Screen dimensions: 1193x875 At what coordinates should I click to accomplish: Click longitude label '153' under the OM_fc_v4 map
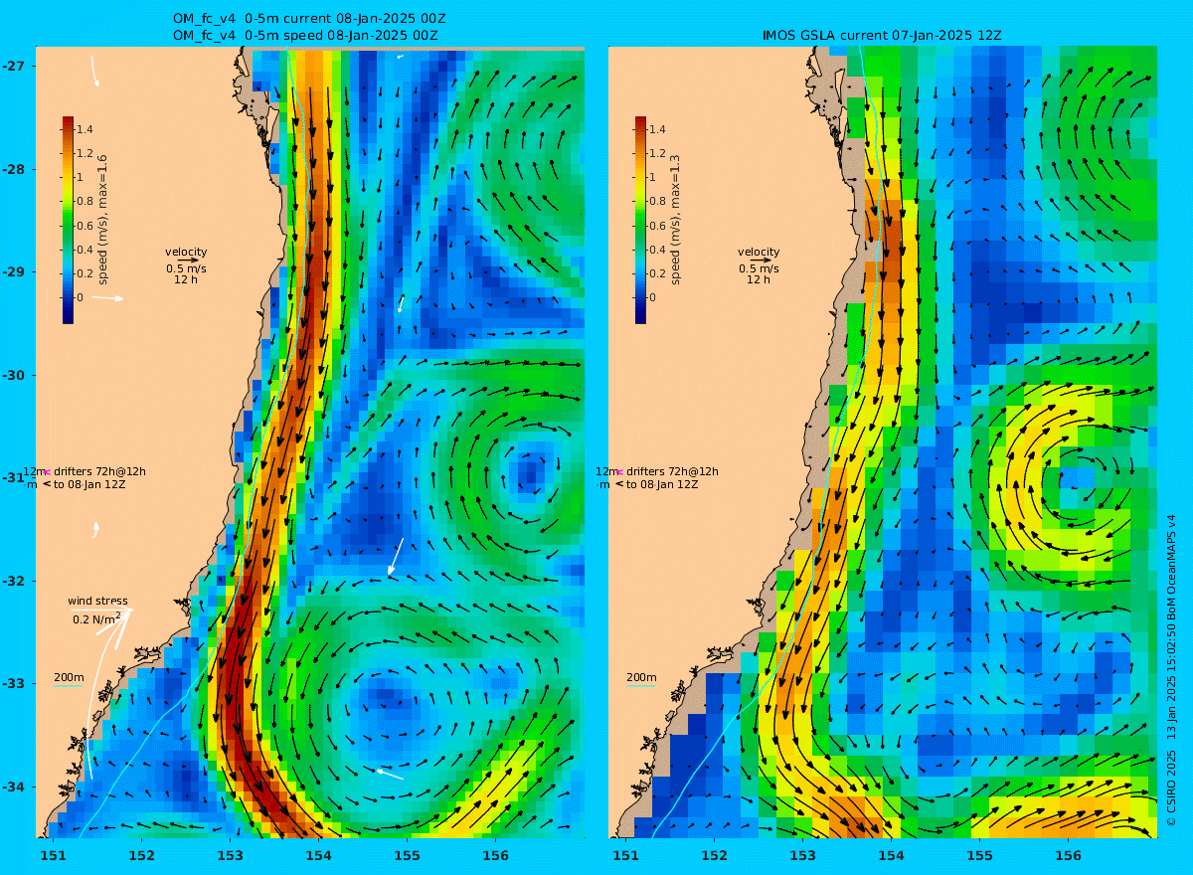230,855
